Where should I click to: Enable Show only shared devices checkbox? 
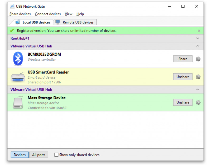pos(56,155)
